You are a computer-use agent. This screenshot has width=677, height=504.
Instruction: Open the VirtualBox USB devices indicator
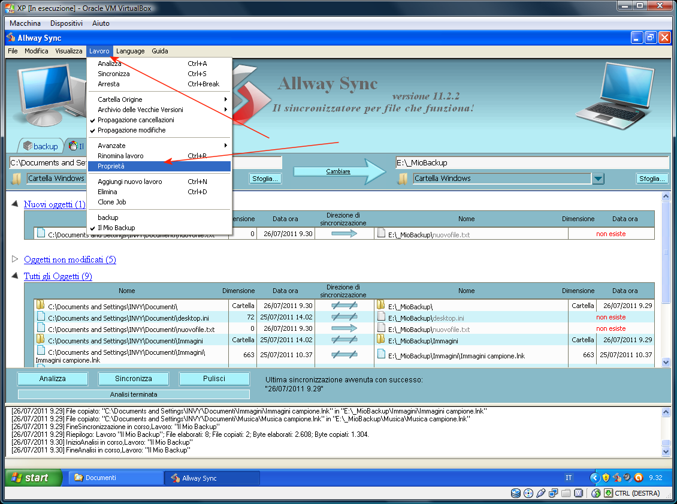540,493
